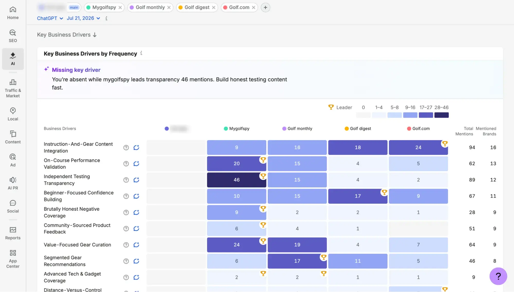Image resolution: width=514 pixels, height=292 pixels.
Task: Click the Total Mentions column header
Action: pos(464,131)
